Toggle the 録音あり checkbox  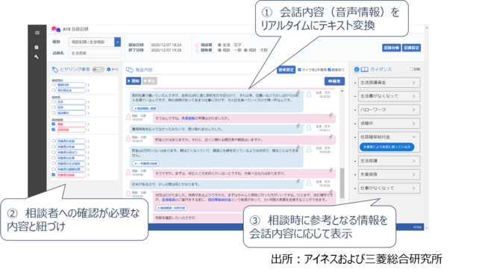pos(329,70)
